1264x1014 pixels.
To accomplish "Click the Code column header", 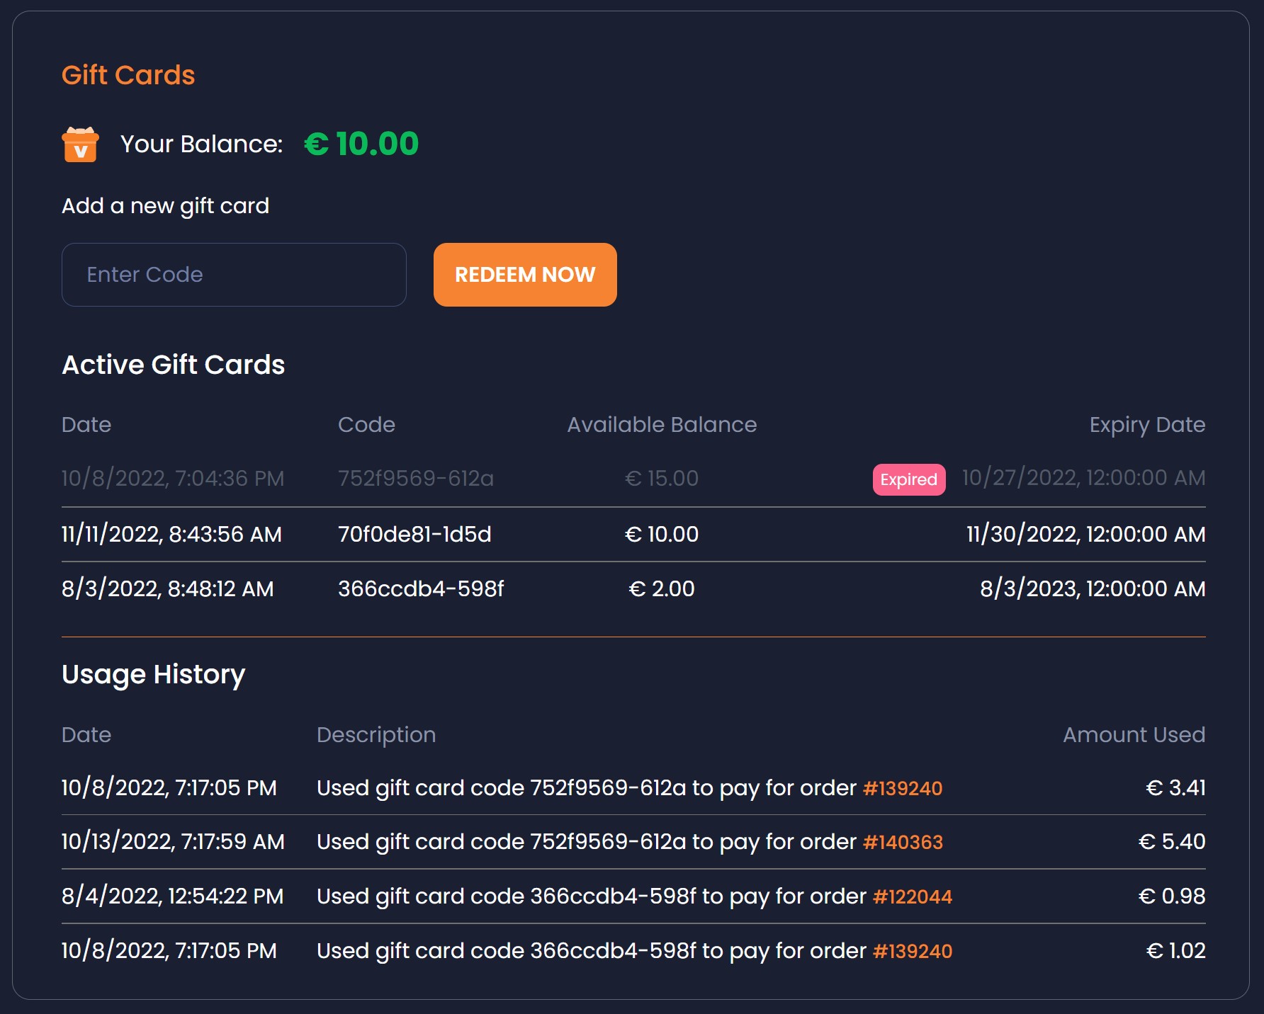I will tap(366, 425).
